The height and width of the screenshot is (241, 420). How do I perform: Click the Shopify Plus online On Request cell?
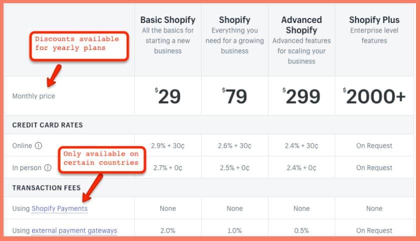click(x=374, y=146)
